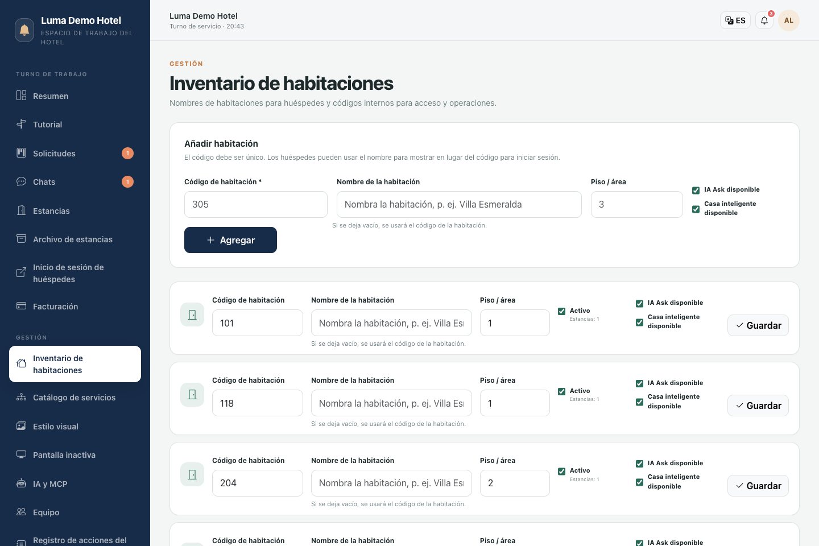The image size is (819, 546).
Task: Click the Agregar button
Action: click(x=230, y=240)
